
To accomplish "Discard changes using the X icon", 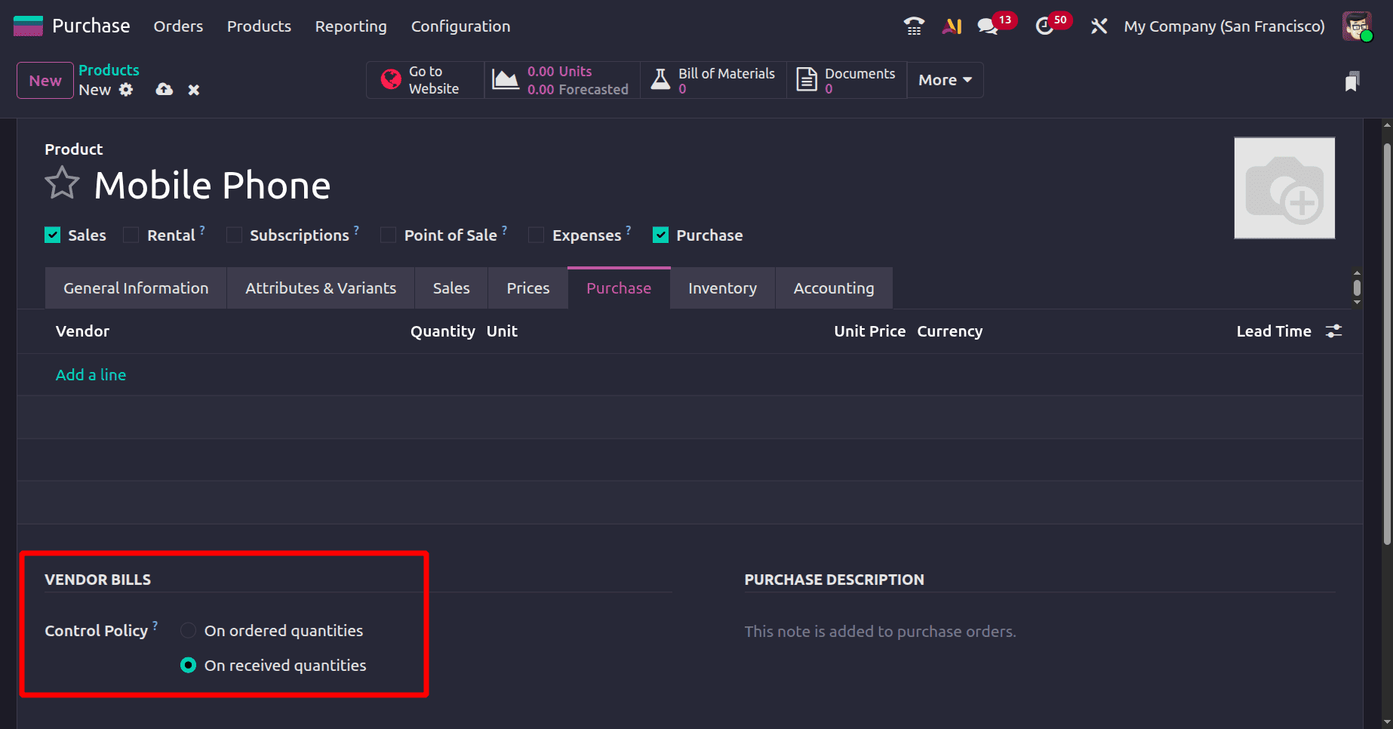I will (193, 89).
